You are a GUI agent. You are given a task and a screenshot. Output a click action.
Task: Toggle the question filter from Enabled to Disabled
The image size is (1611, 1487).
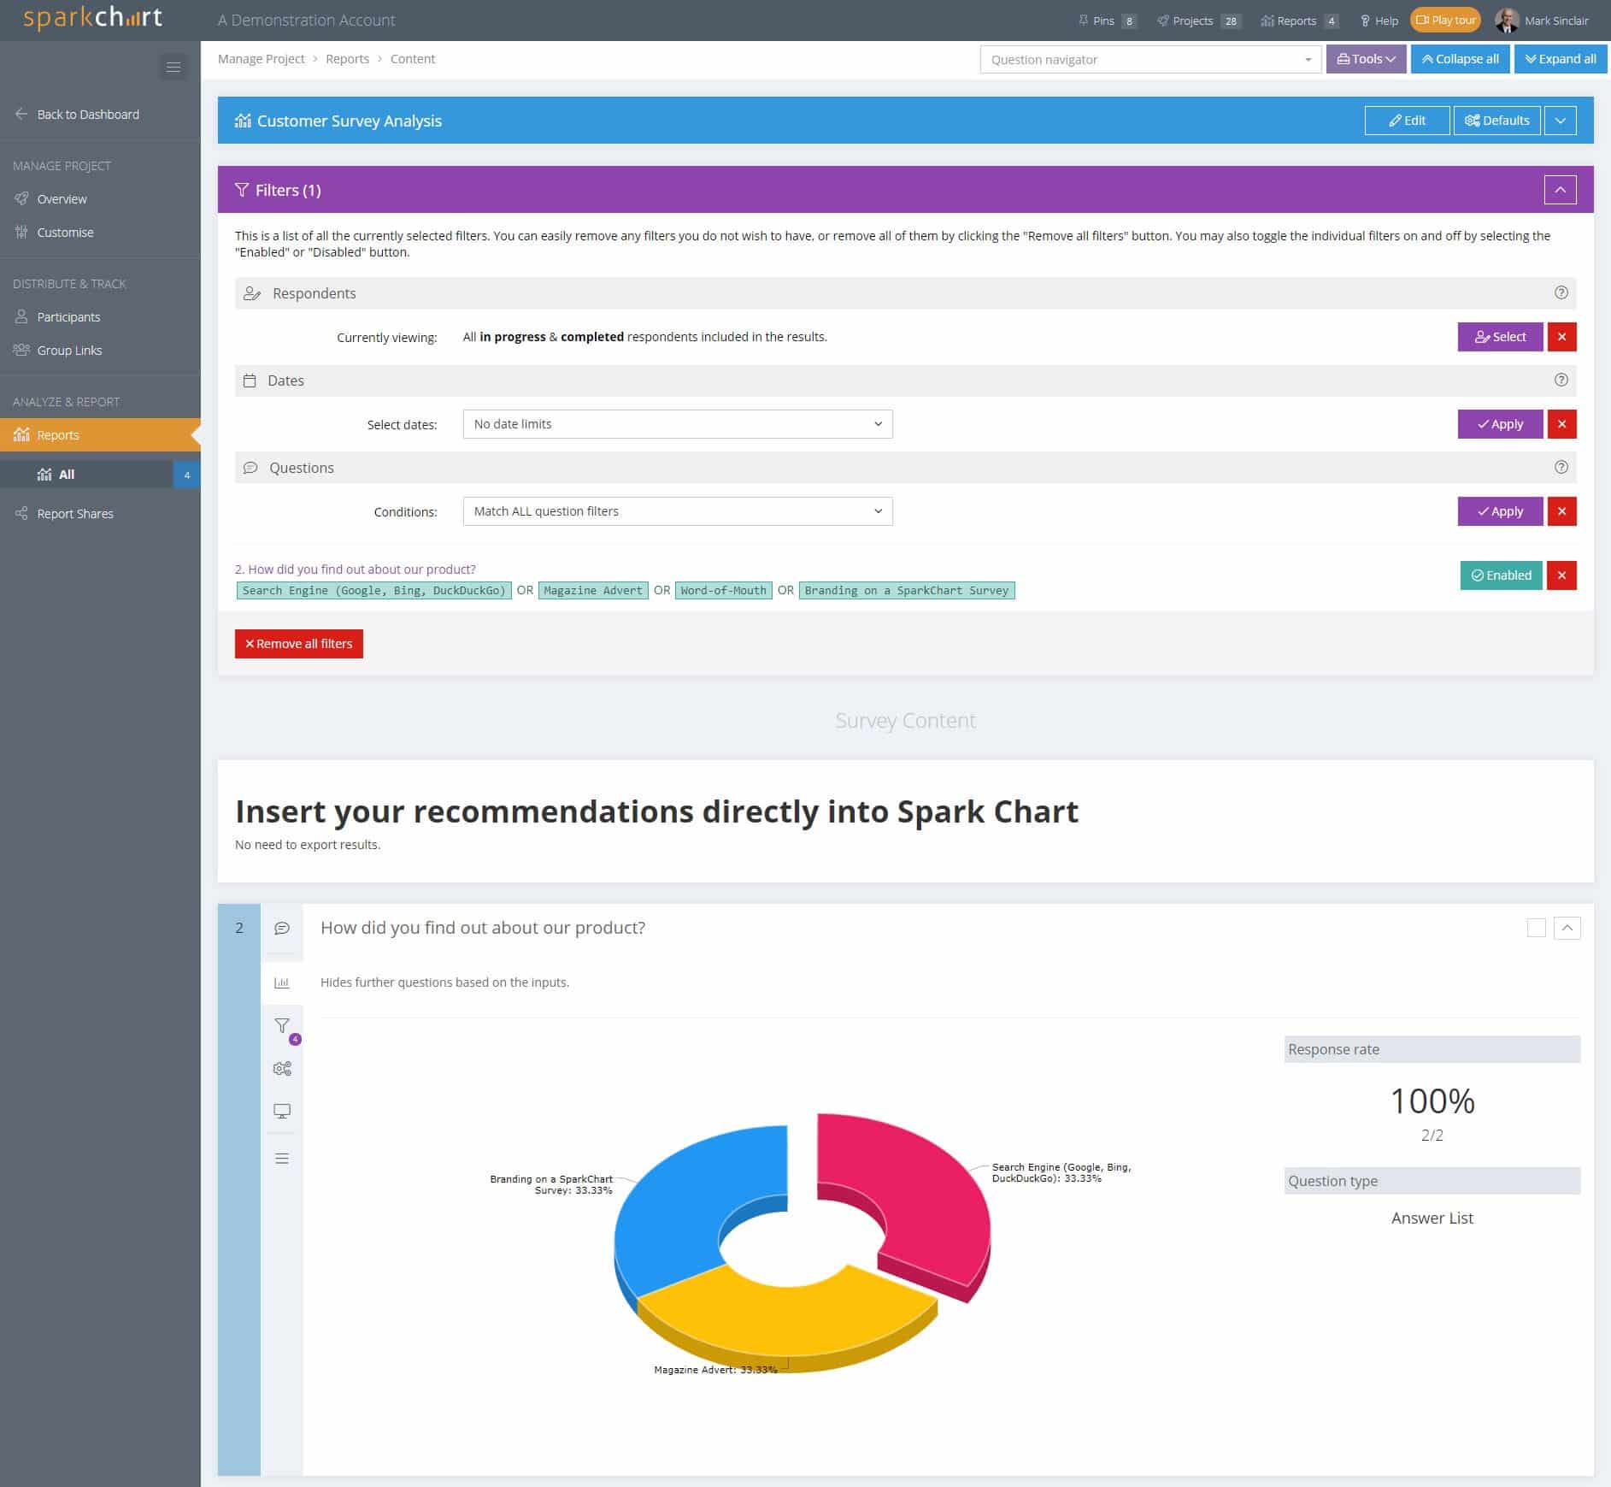pos(1501,575)
